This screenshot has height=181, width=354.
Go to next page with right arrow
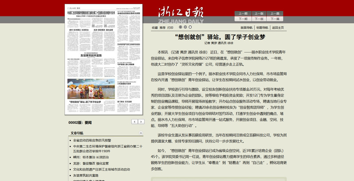[x=141, y=122]
